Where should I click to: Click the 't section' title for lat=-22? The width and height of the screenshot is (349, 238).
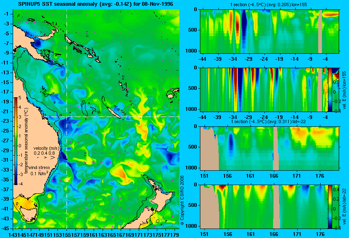(x=269, y=122)
